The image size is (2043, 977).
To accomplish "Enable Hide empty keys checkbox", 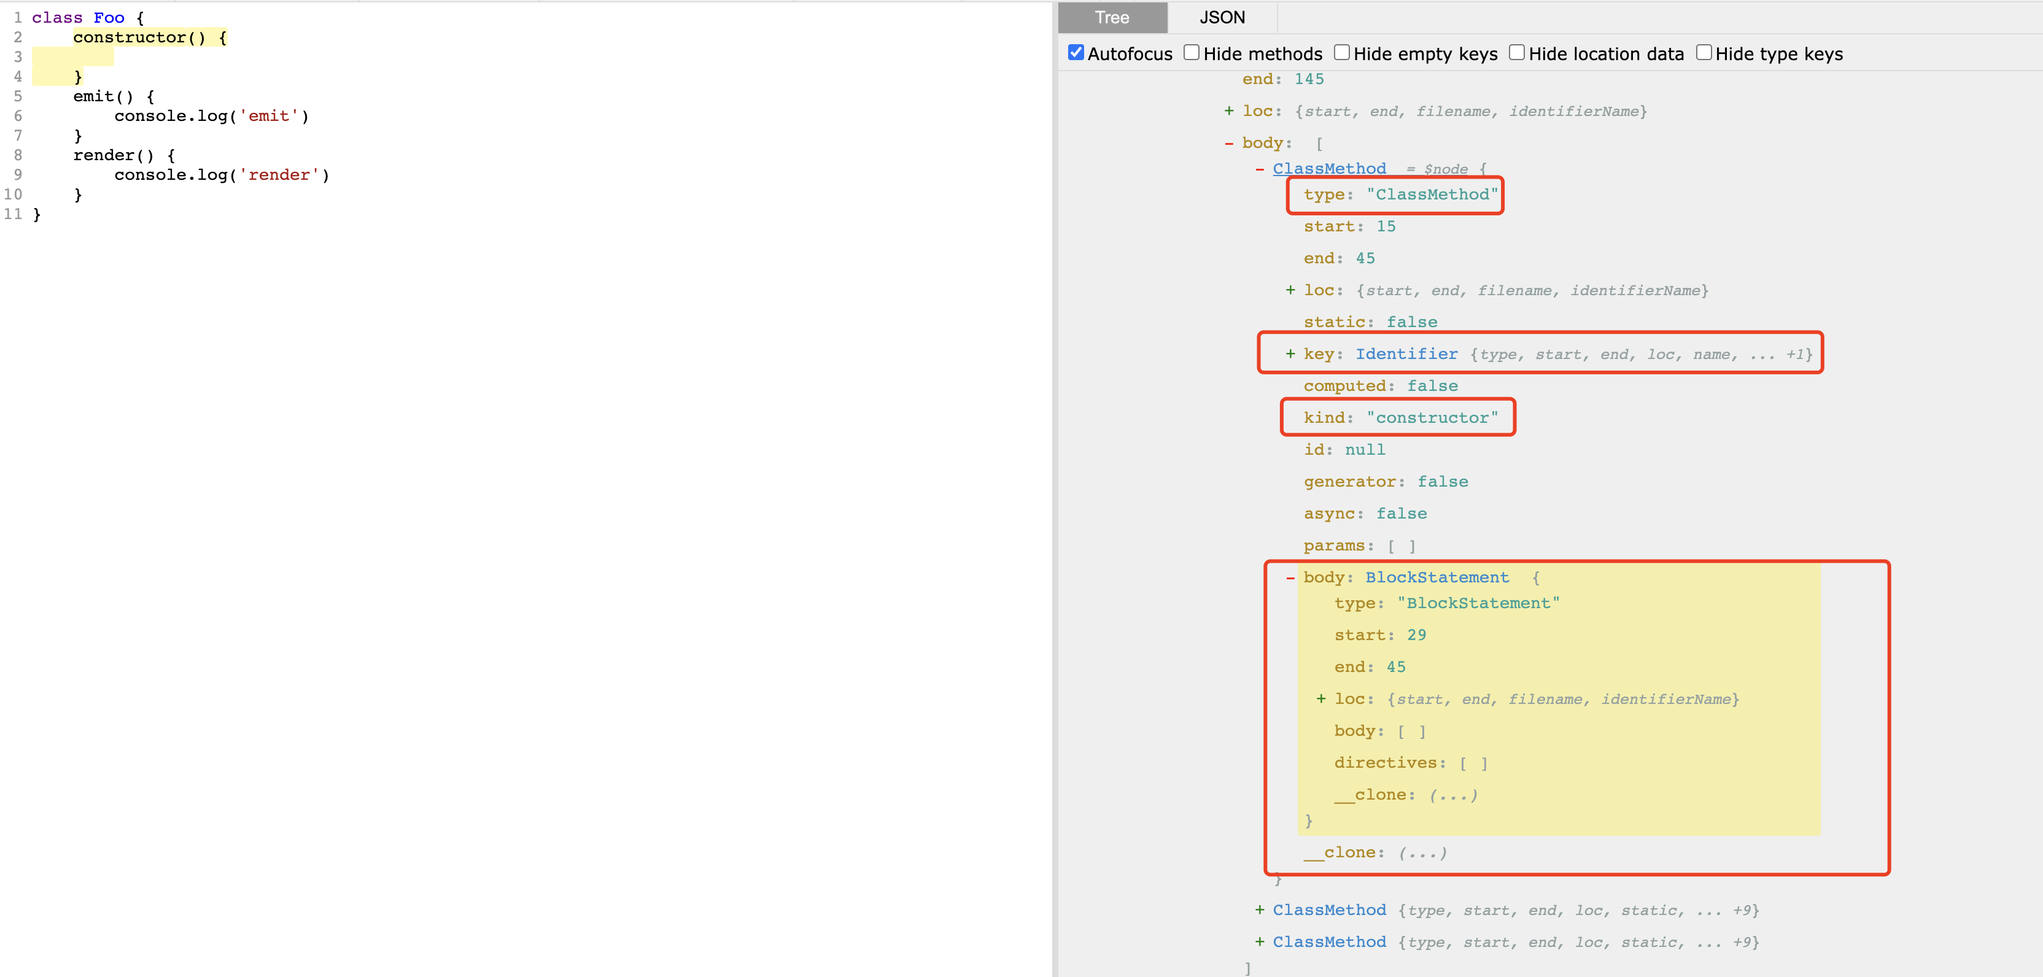I will tap(1341, 52).
